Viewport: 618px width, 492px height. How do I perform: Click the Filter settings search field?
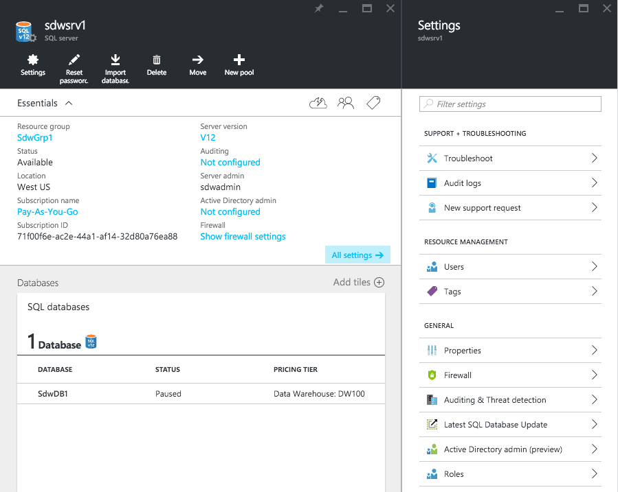click(510, 104)
